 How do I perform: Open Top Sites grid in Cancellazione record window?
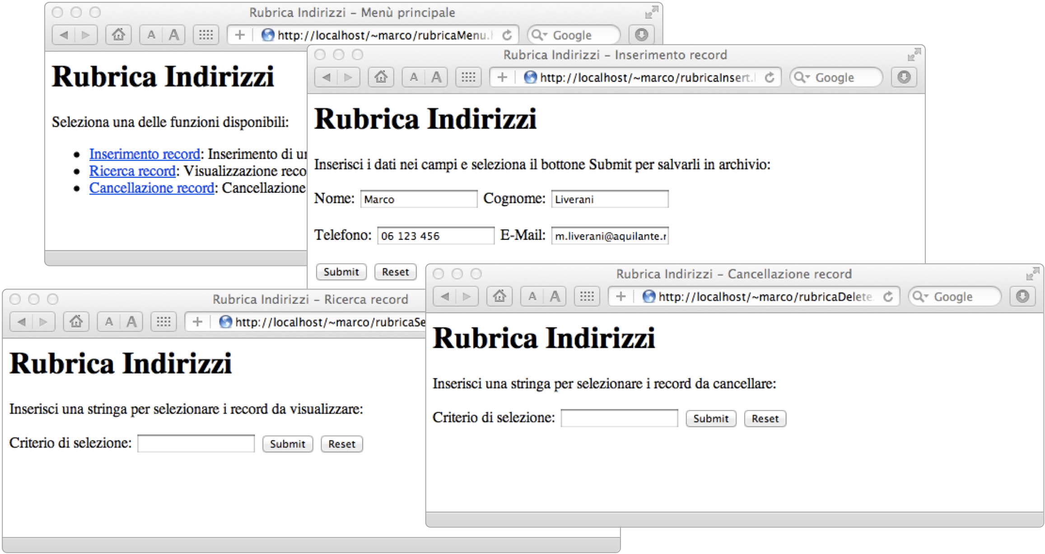tap(587, 297)
